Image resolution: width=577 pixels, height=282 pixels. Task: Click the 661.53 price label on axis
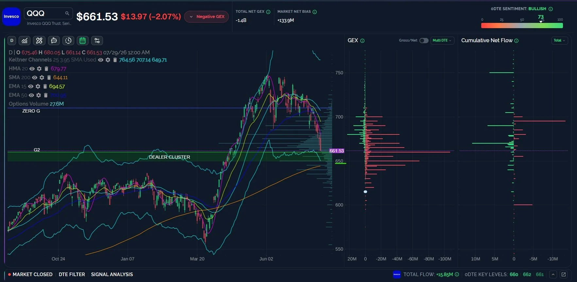pyautogui.click(x=337, y=151)
